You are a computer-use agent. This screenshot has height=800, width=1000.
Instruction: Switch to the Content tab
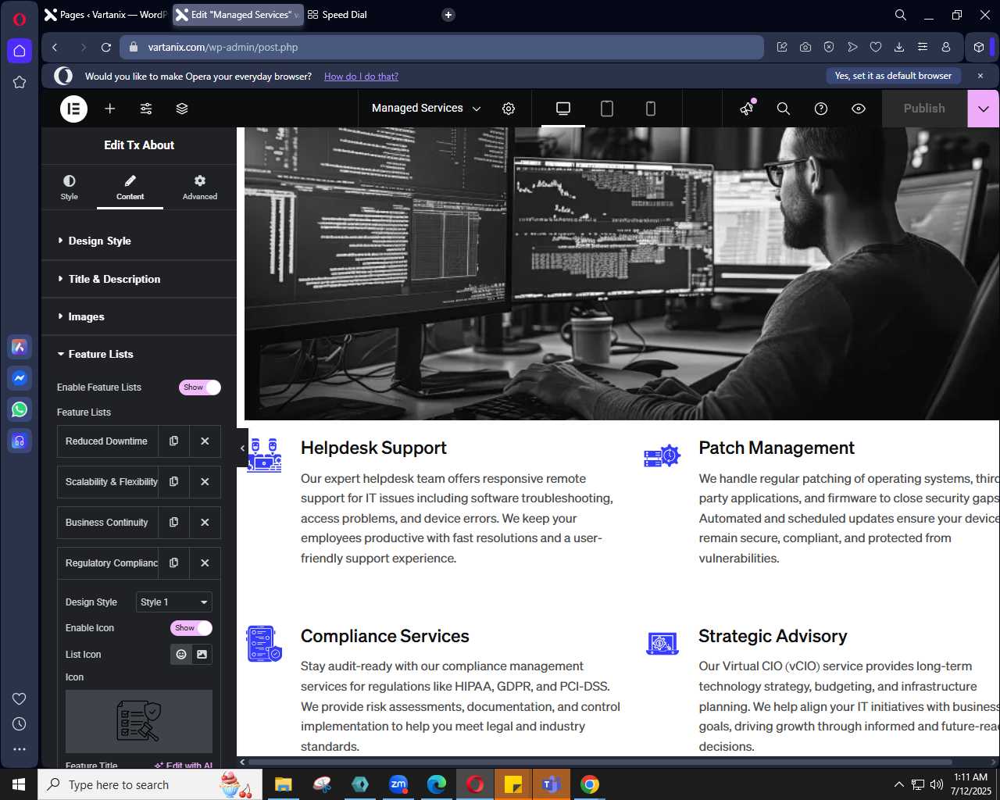point(130,187)
